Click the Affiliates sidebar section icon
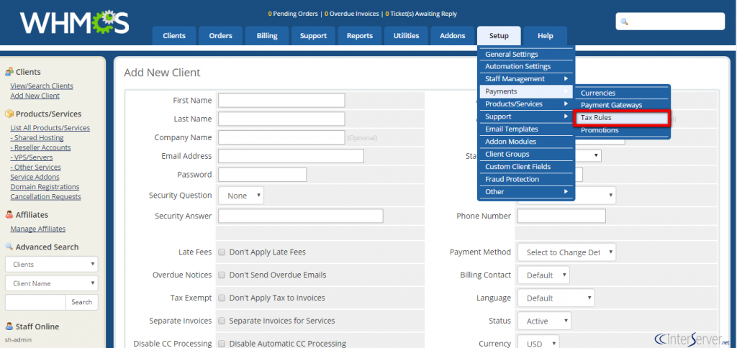Screen dimensions: 737x348 pyautogui.click(x=9, y=214)
